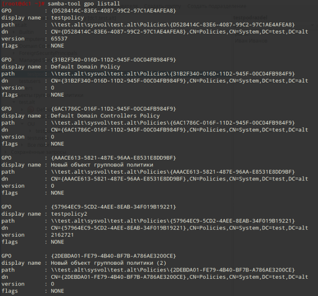Select the faint Иван Иванов list entry

tap(251, 41)
